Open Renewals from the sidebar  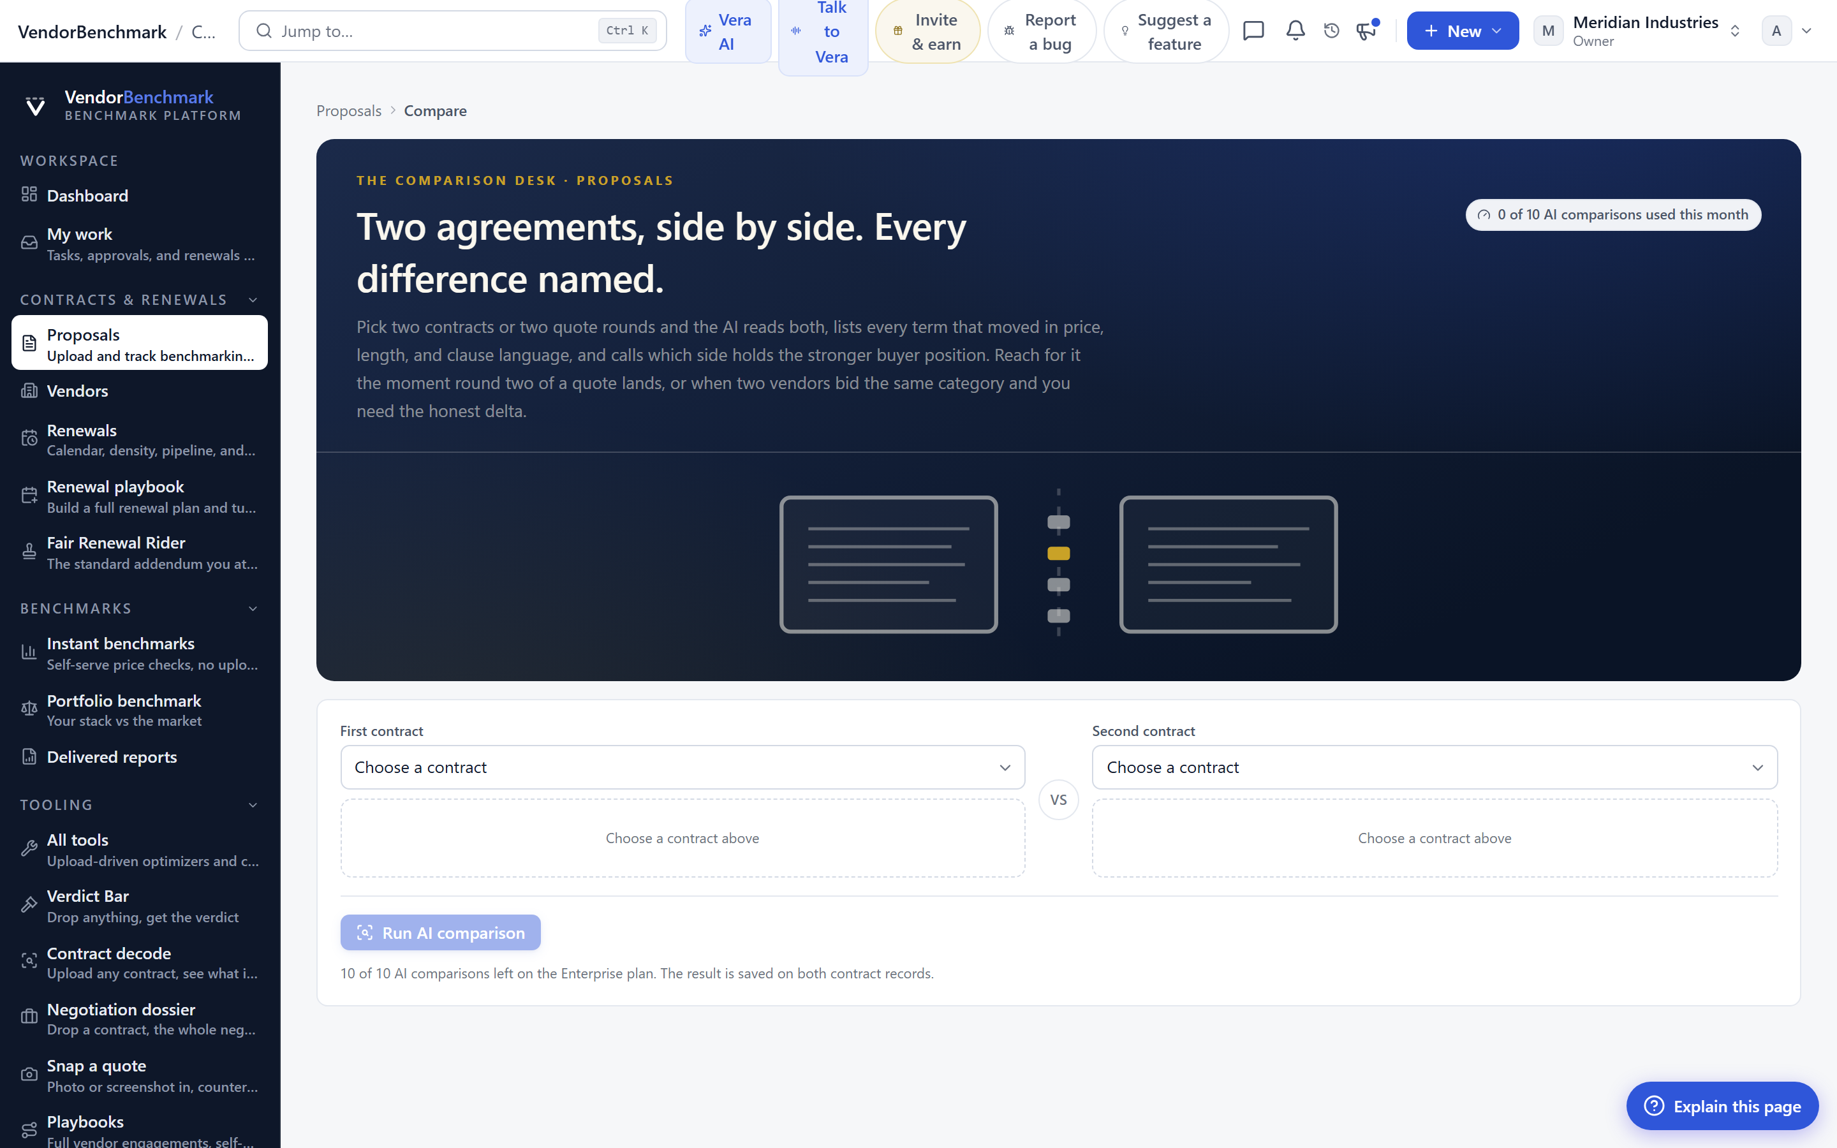pyautogui.click(x=140, y=439)
